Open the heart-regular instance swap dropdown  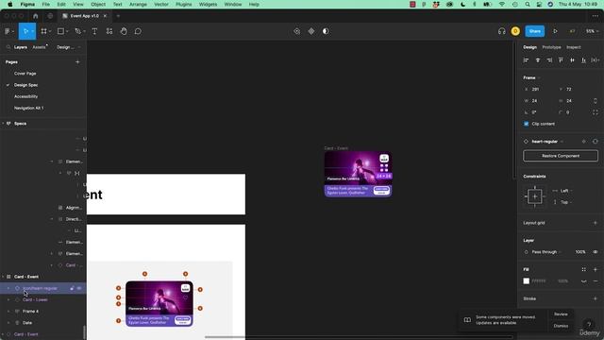(x=547, y=142)
